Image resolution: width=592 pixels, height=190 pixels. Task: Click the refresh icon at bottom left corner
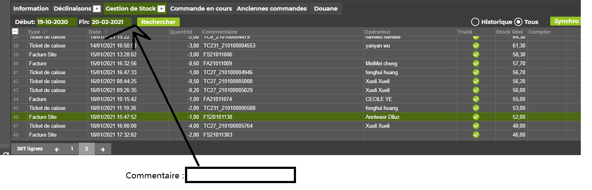6,154
